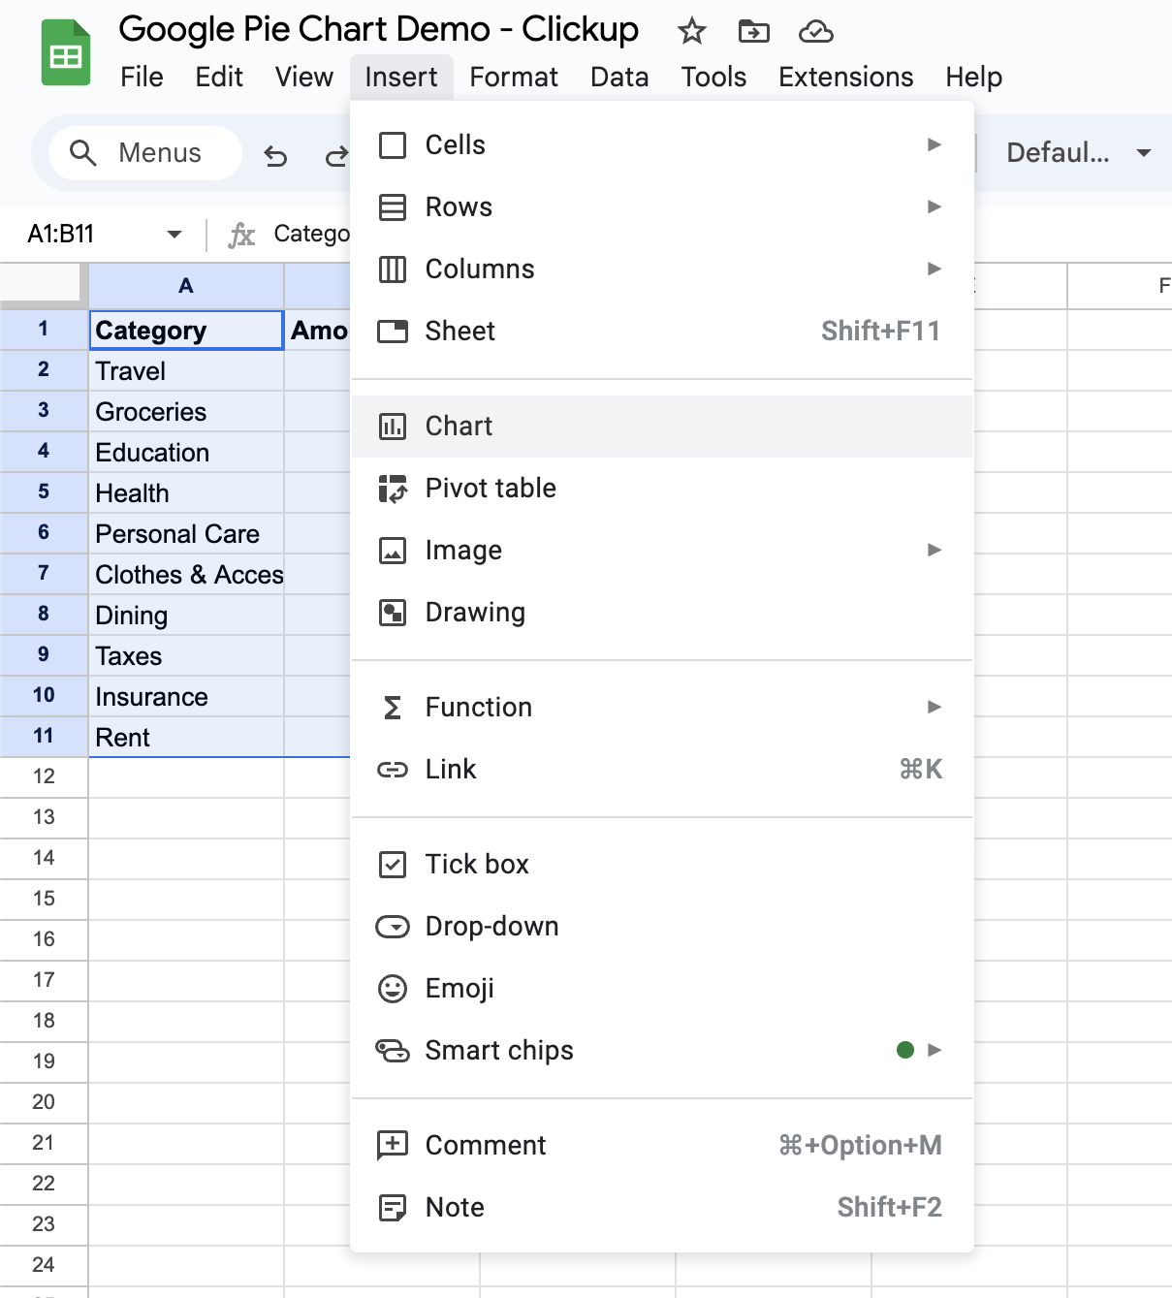Choose Chart from the Insert menu
Screen dimensions: 1172x1298
pyautogui.click(x=662, y=427)
